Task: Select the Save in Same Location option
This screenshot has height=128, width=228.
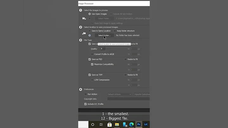Action: click(90, 31)
